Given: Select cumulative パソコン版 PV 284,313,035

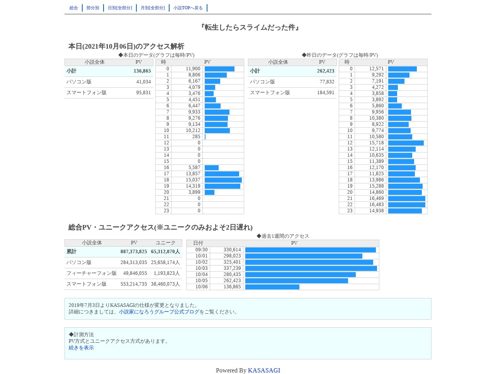Looking at the screenshot, I should click(134, 262).
